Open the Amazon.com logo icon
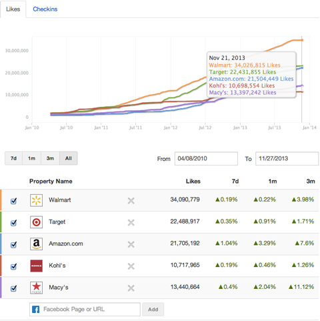320x321 pixels. tap(36, 244)
